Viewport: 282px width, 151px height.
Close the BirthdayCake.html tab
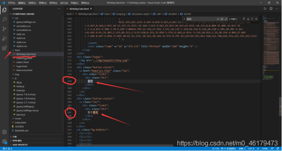coord(91,9)
